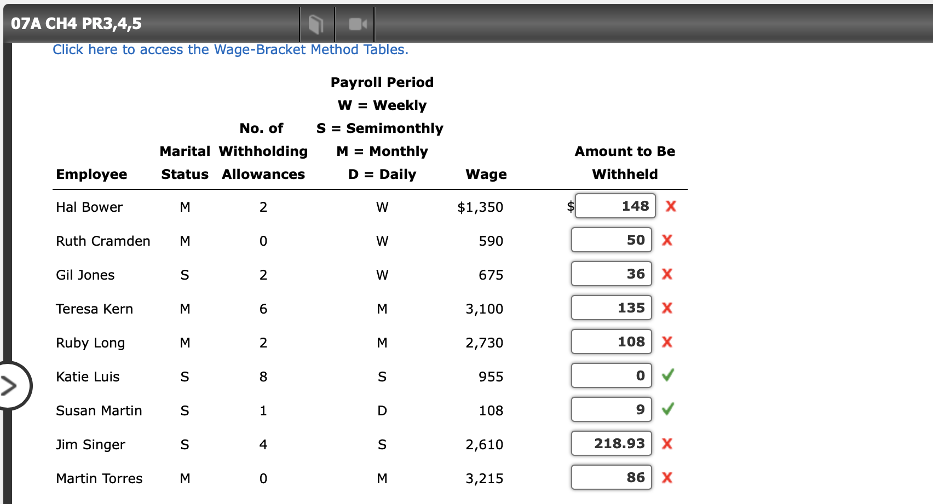Edit Gil Jones's withholding entry of 36
The width and height of the screenshot is (933, 504).
[x=611, y=274]
